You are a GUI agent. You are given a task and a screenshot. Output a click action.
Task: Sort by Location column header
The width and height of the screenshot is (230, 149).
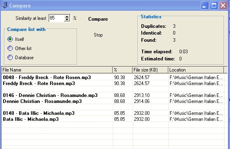click(196, 70)
